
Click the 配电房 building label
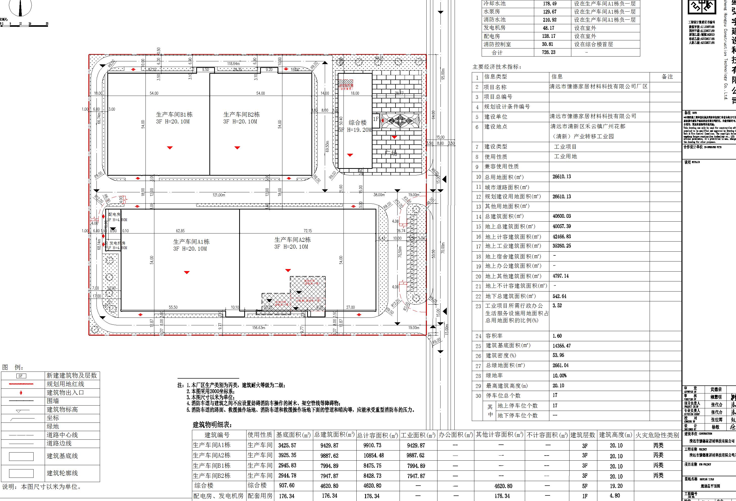[114, 214]
